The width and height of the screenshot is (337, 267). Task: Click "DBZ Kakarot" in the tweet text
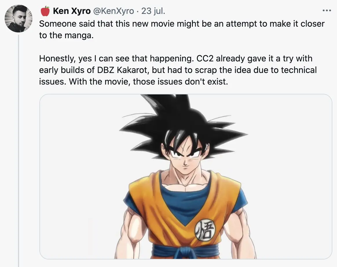coord(107,70)
